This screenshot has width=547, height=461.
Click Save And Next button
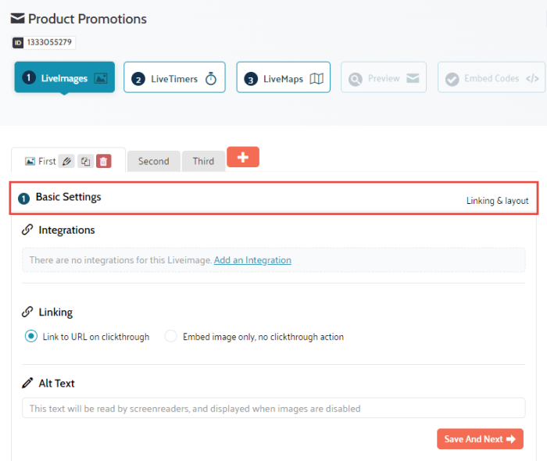click(479, 439)
